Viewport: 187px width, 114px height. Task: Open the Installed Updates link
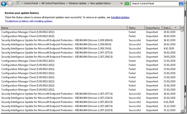pyautogui.click(x=120, y=17)
